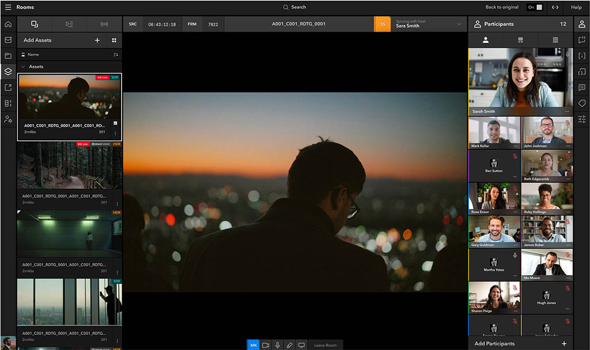Open the hamburger menu next to Rooms
Image resolution: width=590 pixels, height=350 pixels.
coord(7,7)
